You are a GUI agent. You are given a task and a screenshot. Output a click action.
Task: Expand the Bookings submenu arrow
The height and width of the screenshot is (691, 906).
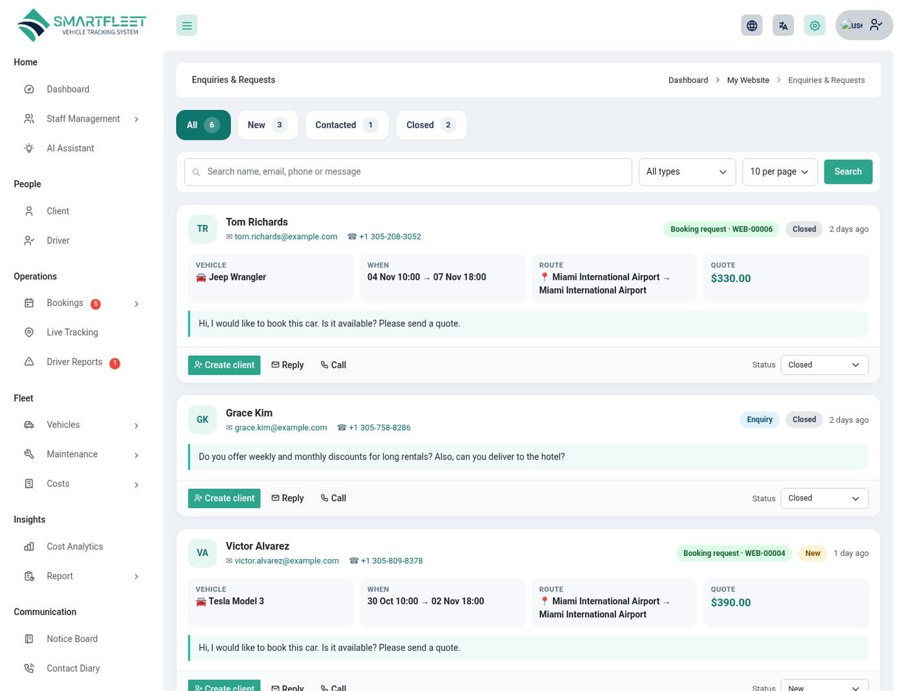[136, 304]
